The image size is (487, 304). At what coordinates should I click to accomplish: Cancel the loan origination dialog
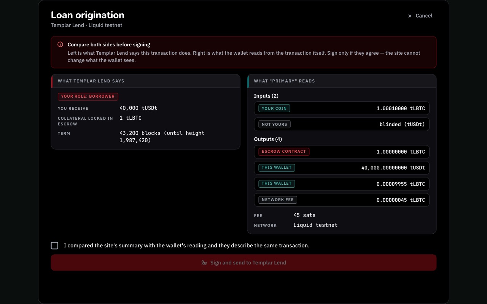tap(420, 16)
